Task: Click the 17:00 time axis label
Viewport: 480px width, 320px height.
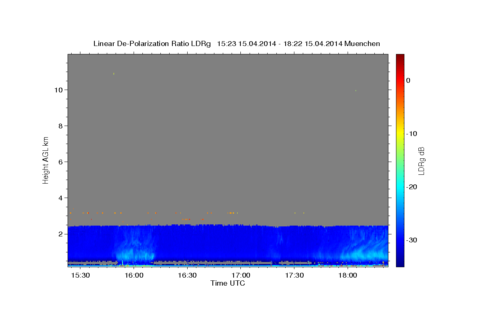Action: point(241,276)
